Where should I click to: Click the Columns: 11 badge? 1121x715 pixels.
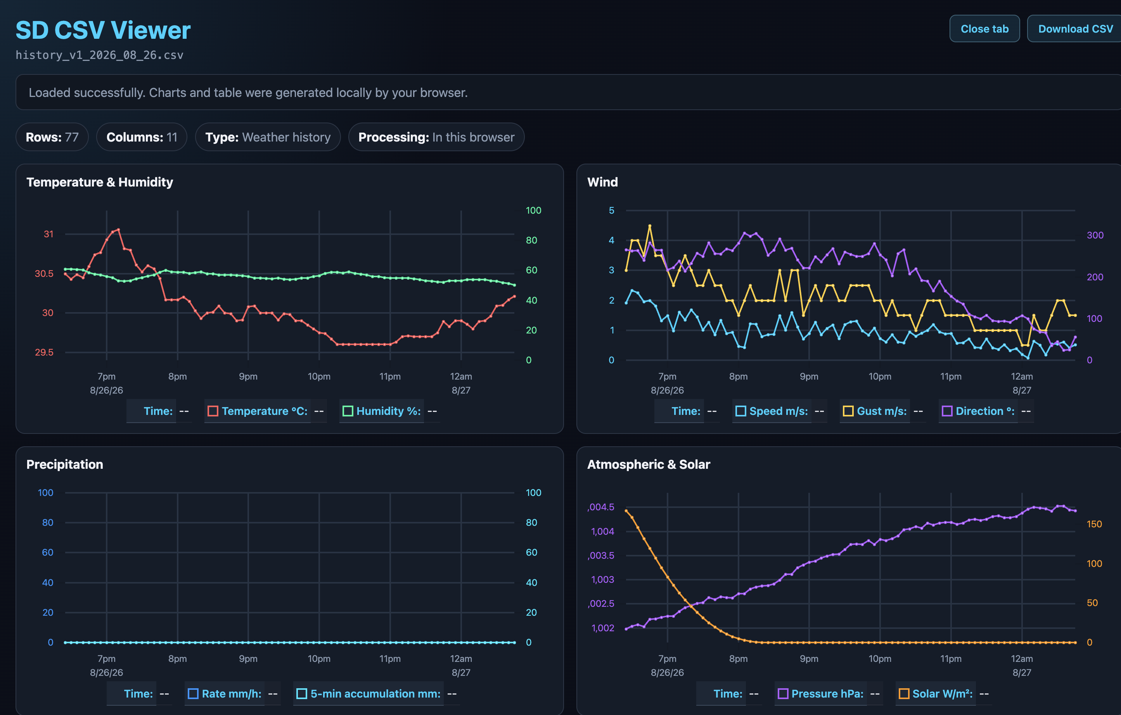pos(142,137)
